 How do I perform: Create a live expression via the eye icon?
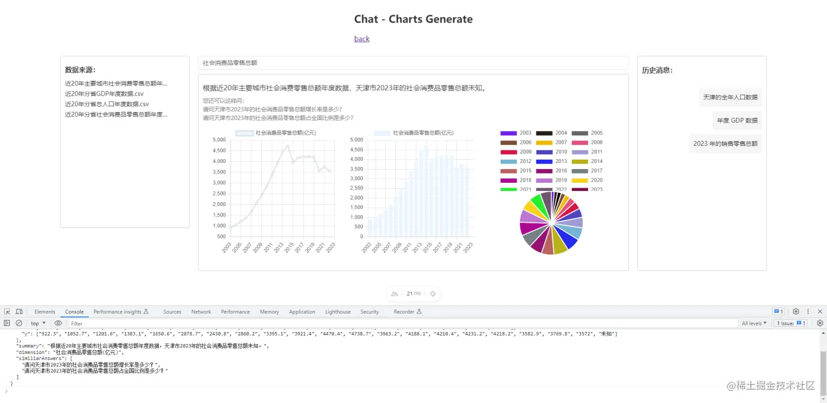[58, 323]
